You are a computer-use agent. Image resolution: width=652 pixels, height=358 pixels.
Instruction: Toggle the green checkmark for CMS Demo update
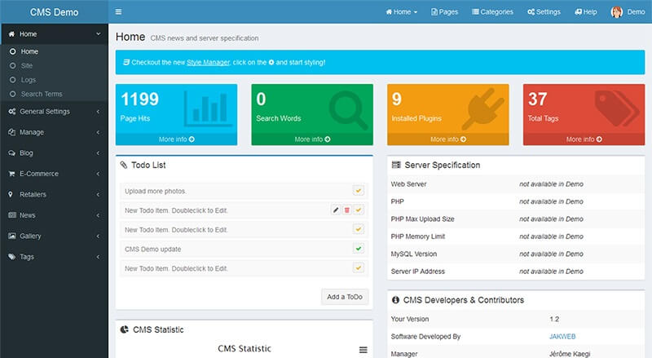click(358, 249)
